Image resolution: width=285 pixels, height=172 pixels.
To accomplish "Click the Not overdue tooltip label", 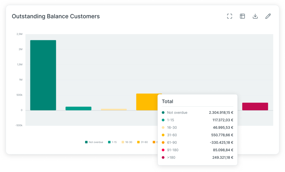I will tap(177, 112).
